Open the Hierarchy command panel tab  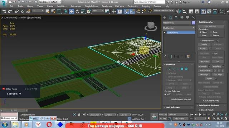pyautogui.click(x=176, y=17)
